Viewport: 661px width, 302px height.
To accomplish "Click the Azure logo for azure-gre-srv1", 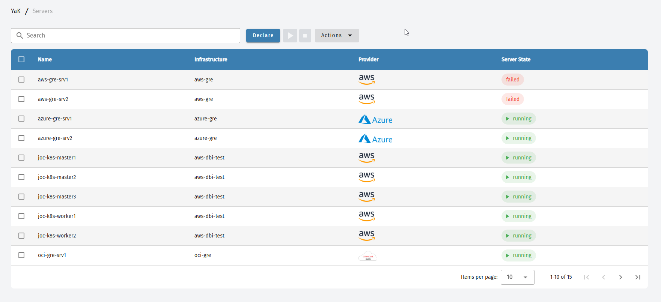I will coord(375,119).
